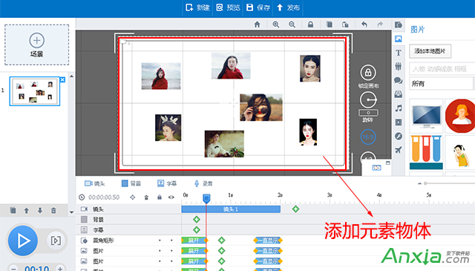This screenshot has width=475, height=271.
Task: Click the blue playhead marker on the ruler
Action: (206, 198)
